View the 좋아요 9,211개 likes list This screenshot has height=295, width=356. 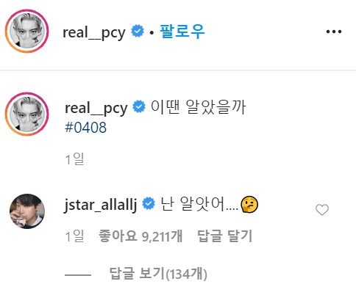click(140, 236)
